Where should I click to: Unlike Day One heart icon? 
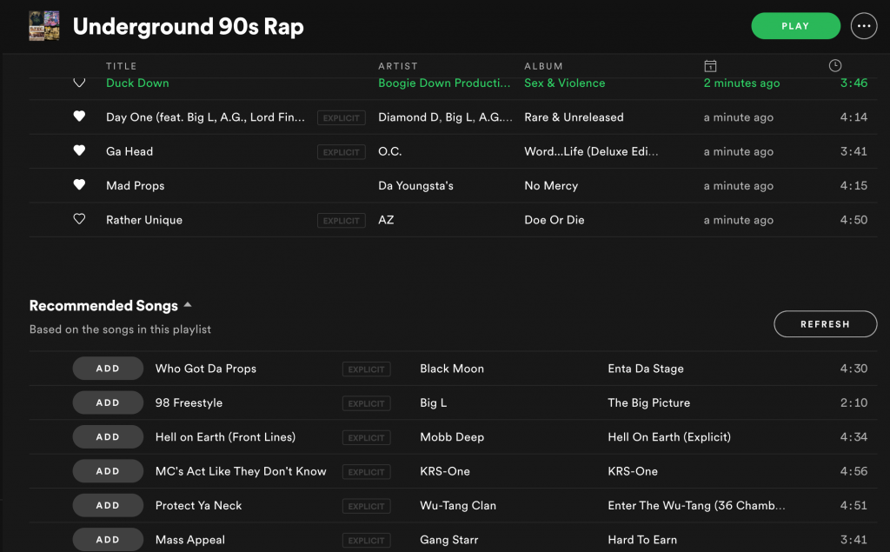click(79, 116)
